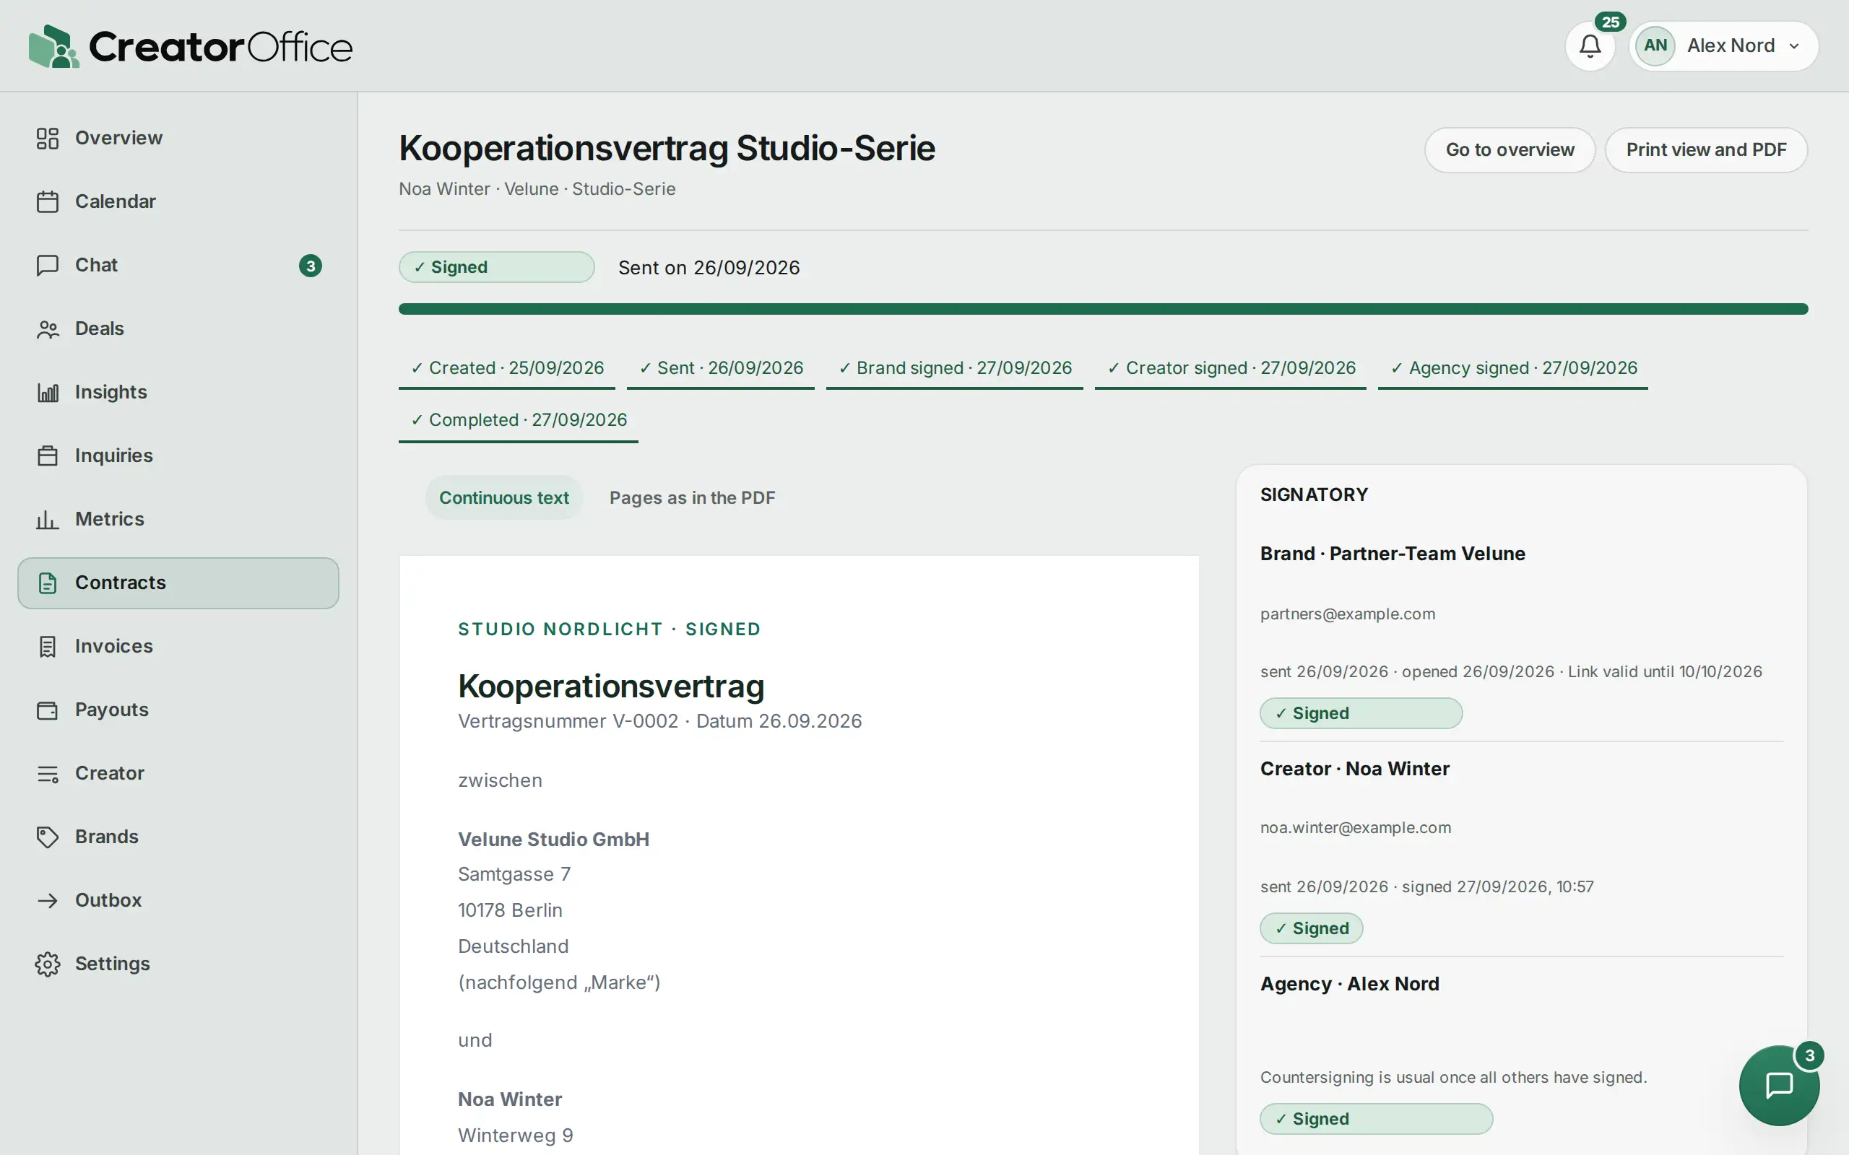Click the Deals people icon

pyautogui.click(x=48, y=328)
